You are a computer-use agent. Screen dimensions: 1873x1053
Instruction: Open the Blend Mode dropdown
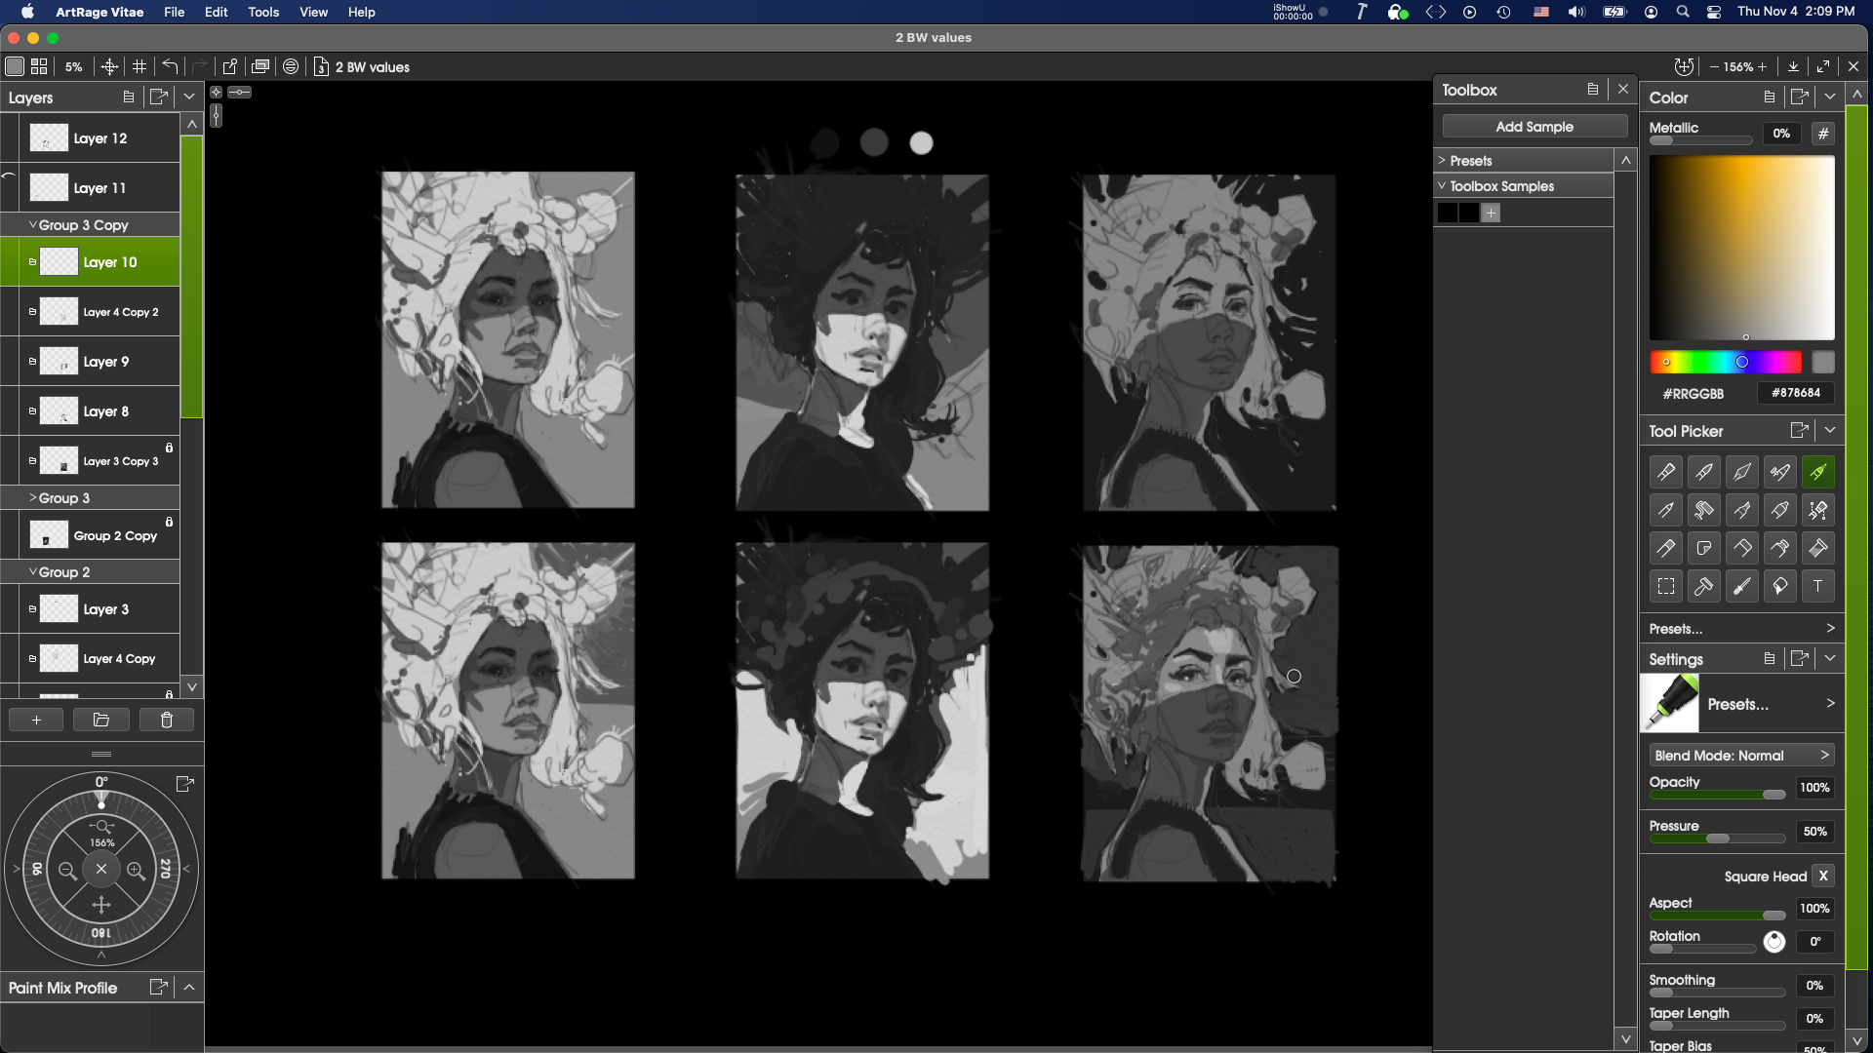click(1740, 755)
